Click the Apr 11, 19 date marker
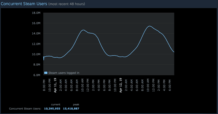 pos(55,85)
